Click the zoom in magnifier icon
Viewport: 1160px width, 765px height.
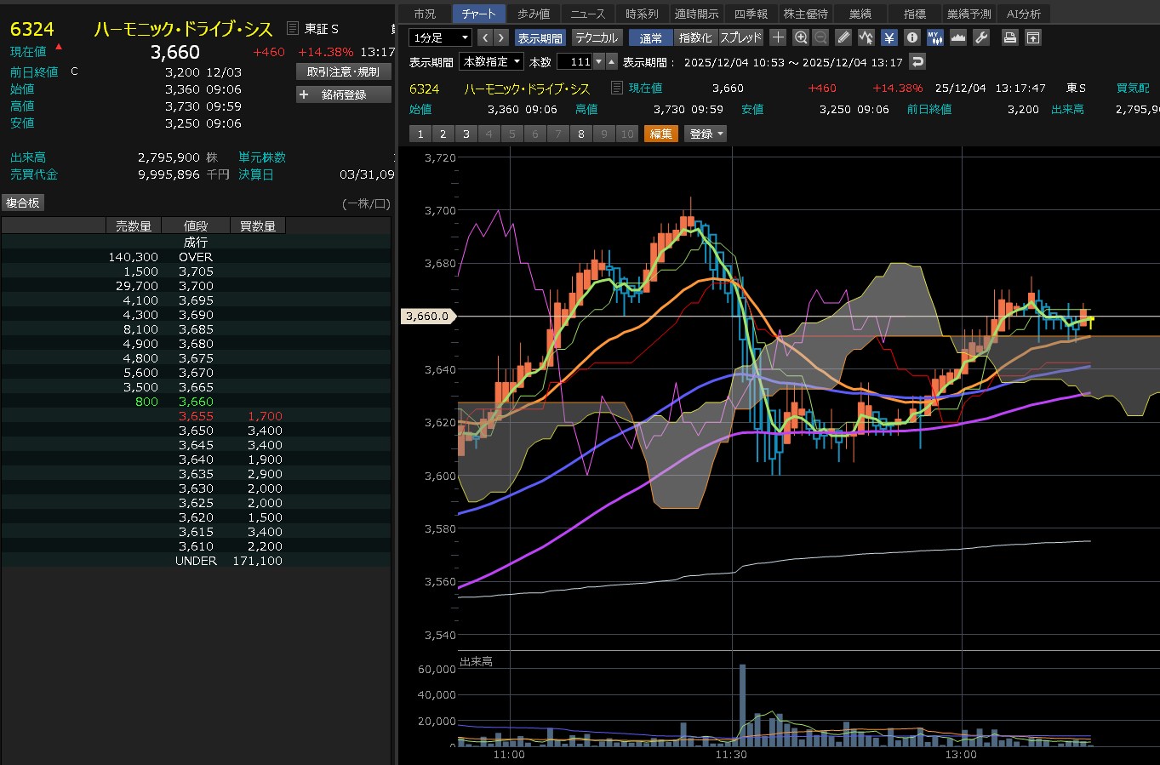tap(801, 37)
